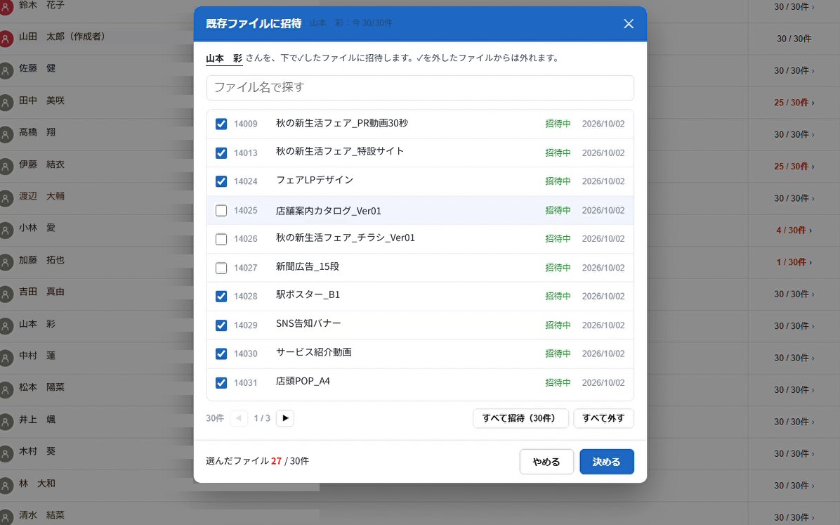The width and height of the screenshot is (840, 525).
Task: Click the underlined name 山本 彩 in dialog
Action: 224,58
